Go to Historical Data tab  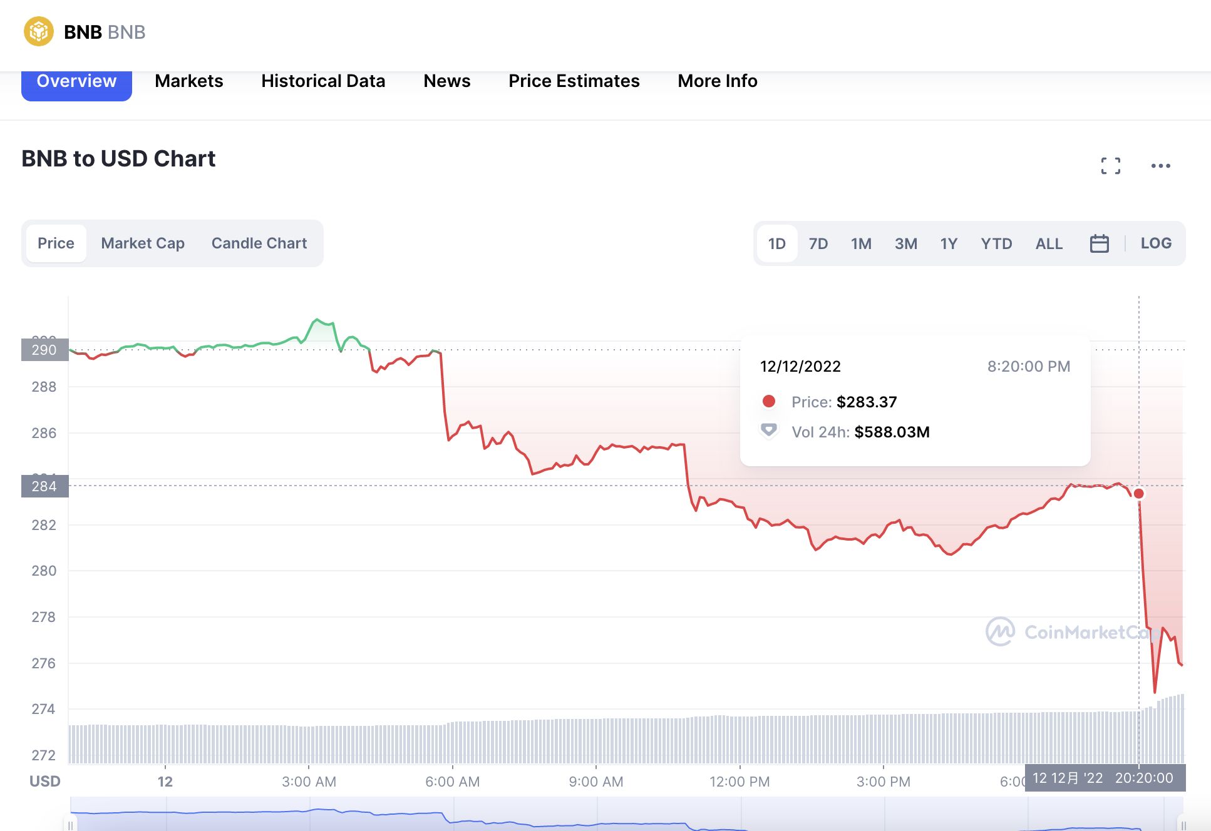pos(323,81)
